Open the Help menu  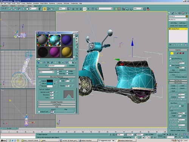pos(81,3)
